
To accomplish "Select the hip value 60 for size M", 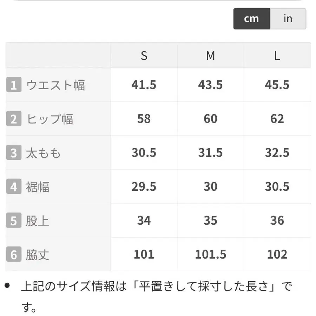I will 210,119.
